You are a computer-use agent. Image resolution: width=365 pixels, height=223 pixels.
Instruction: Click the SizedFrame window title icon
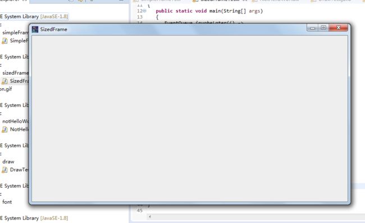35,29
